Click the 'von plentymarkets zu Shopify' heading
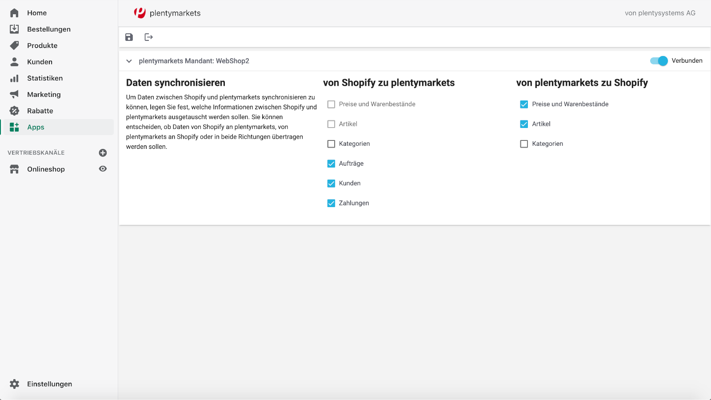The image size is (711, 400). (x=582, y=83)
